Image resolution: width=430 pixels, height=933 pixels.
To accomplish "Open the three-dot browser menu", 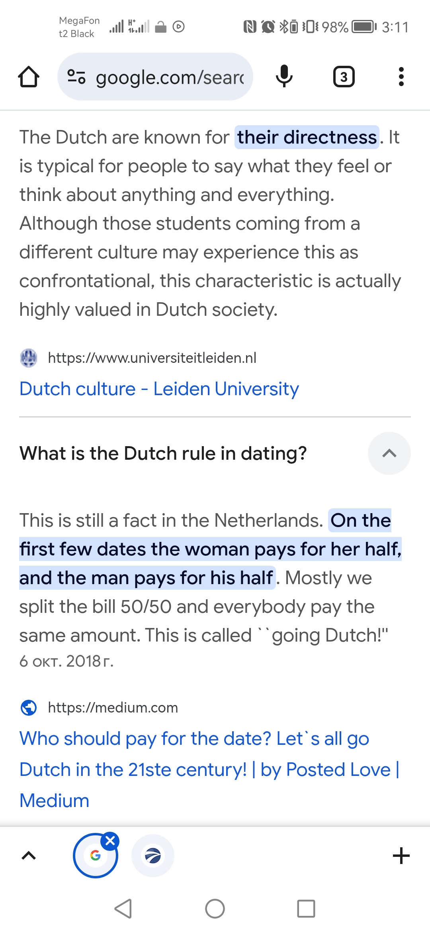I will pyautogui.click(x=401, y=77).
